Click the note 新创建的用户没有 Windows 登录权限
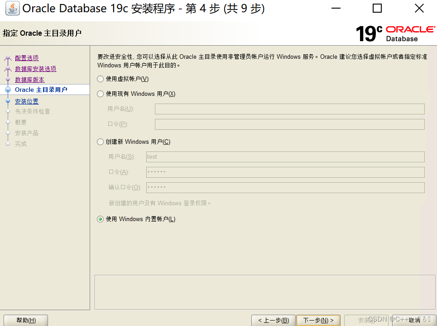This screenshot has width=437, height=326. click(x=160, y=203)
